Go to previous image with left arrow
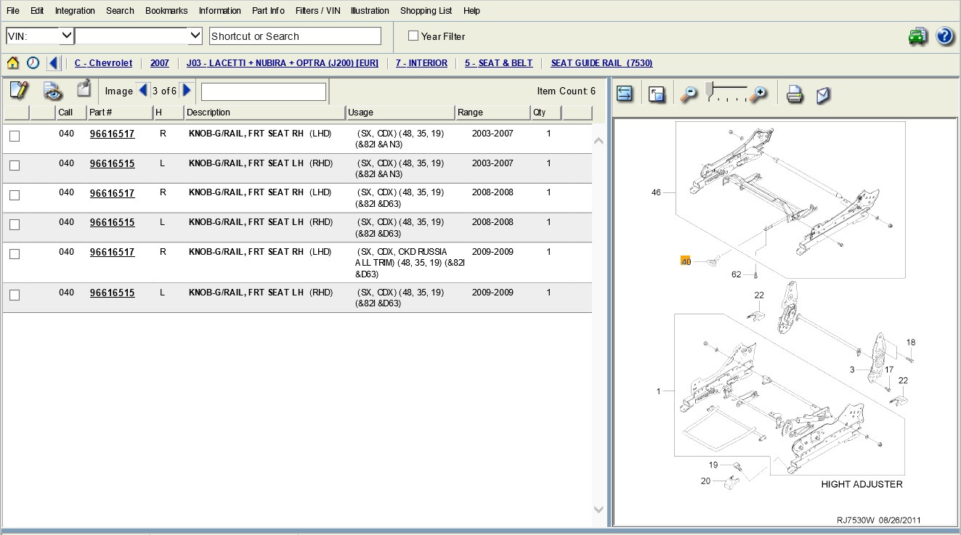 143,91
